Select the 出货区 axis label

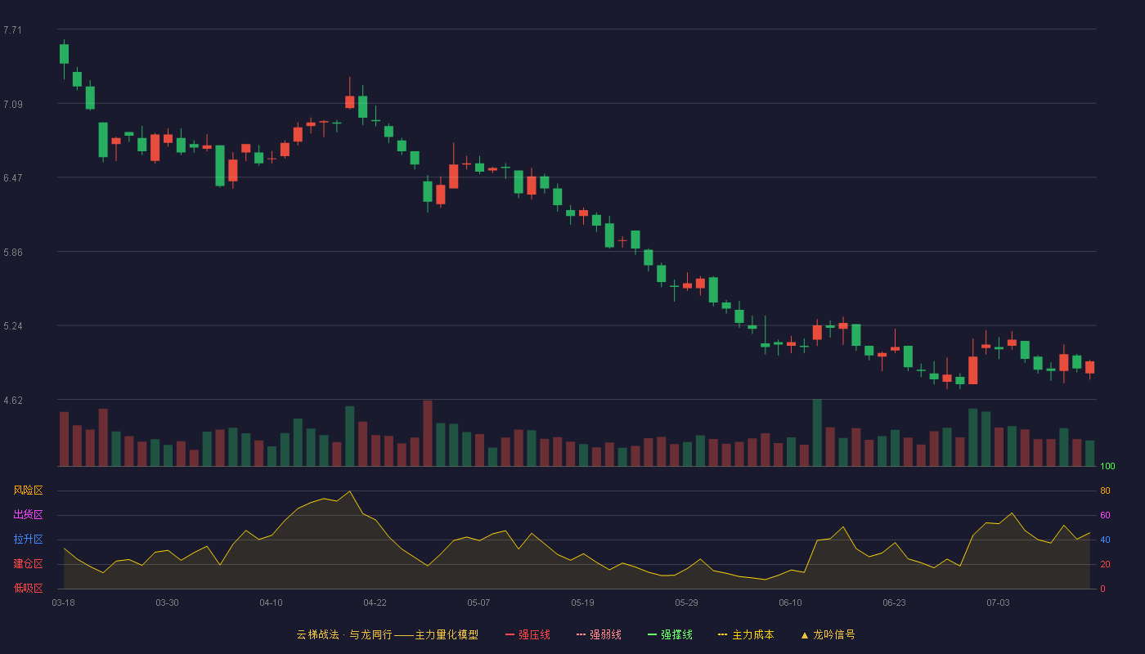pos(28,515)
